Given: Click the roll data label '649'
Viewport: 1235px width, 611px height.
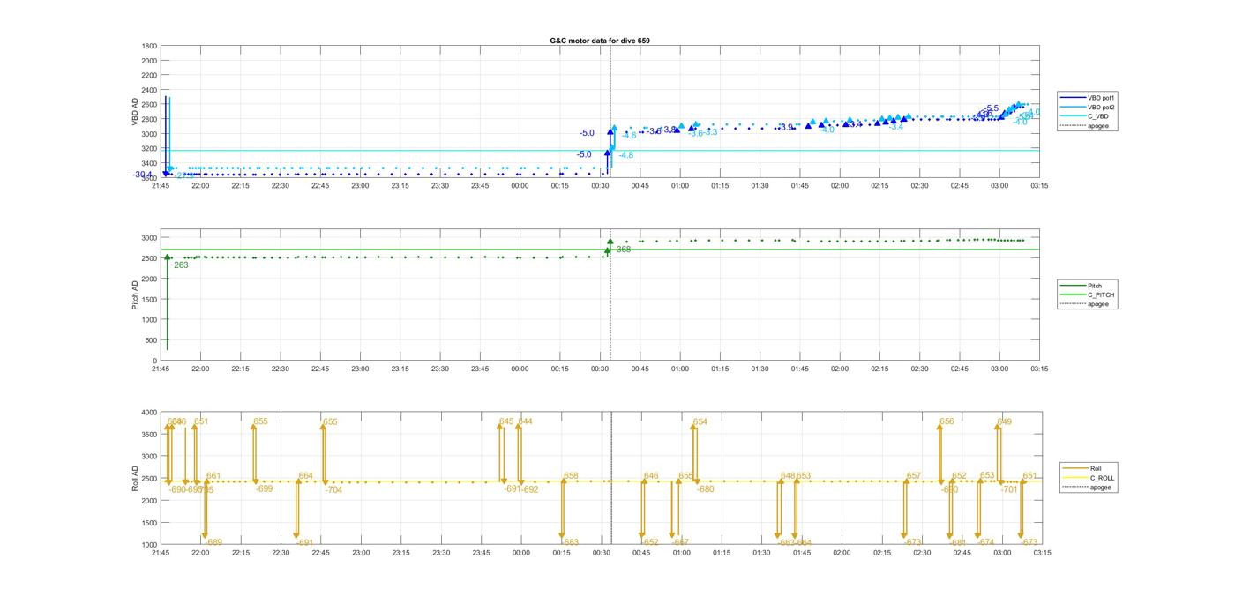Looking at the screenshot, I should 1004,421.
